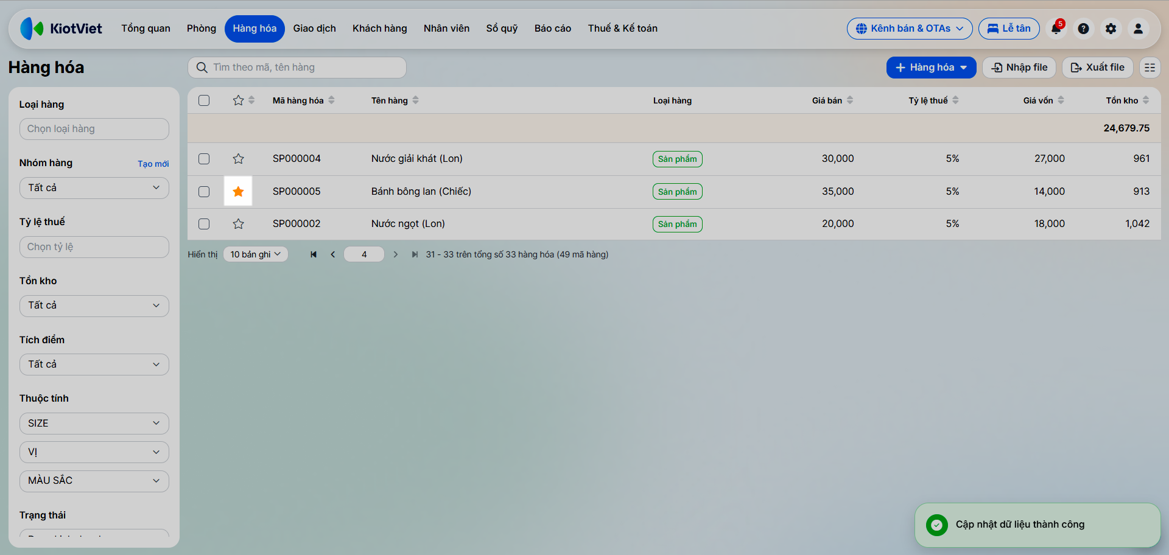The image size is (1169, 555).
Task: Open the MÀU SẮC attribute dropdown
Action: click(x=94, y=481)
